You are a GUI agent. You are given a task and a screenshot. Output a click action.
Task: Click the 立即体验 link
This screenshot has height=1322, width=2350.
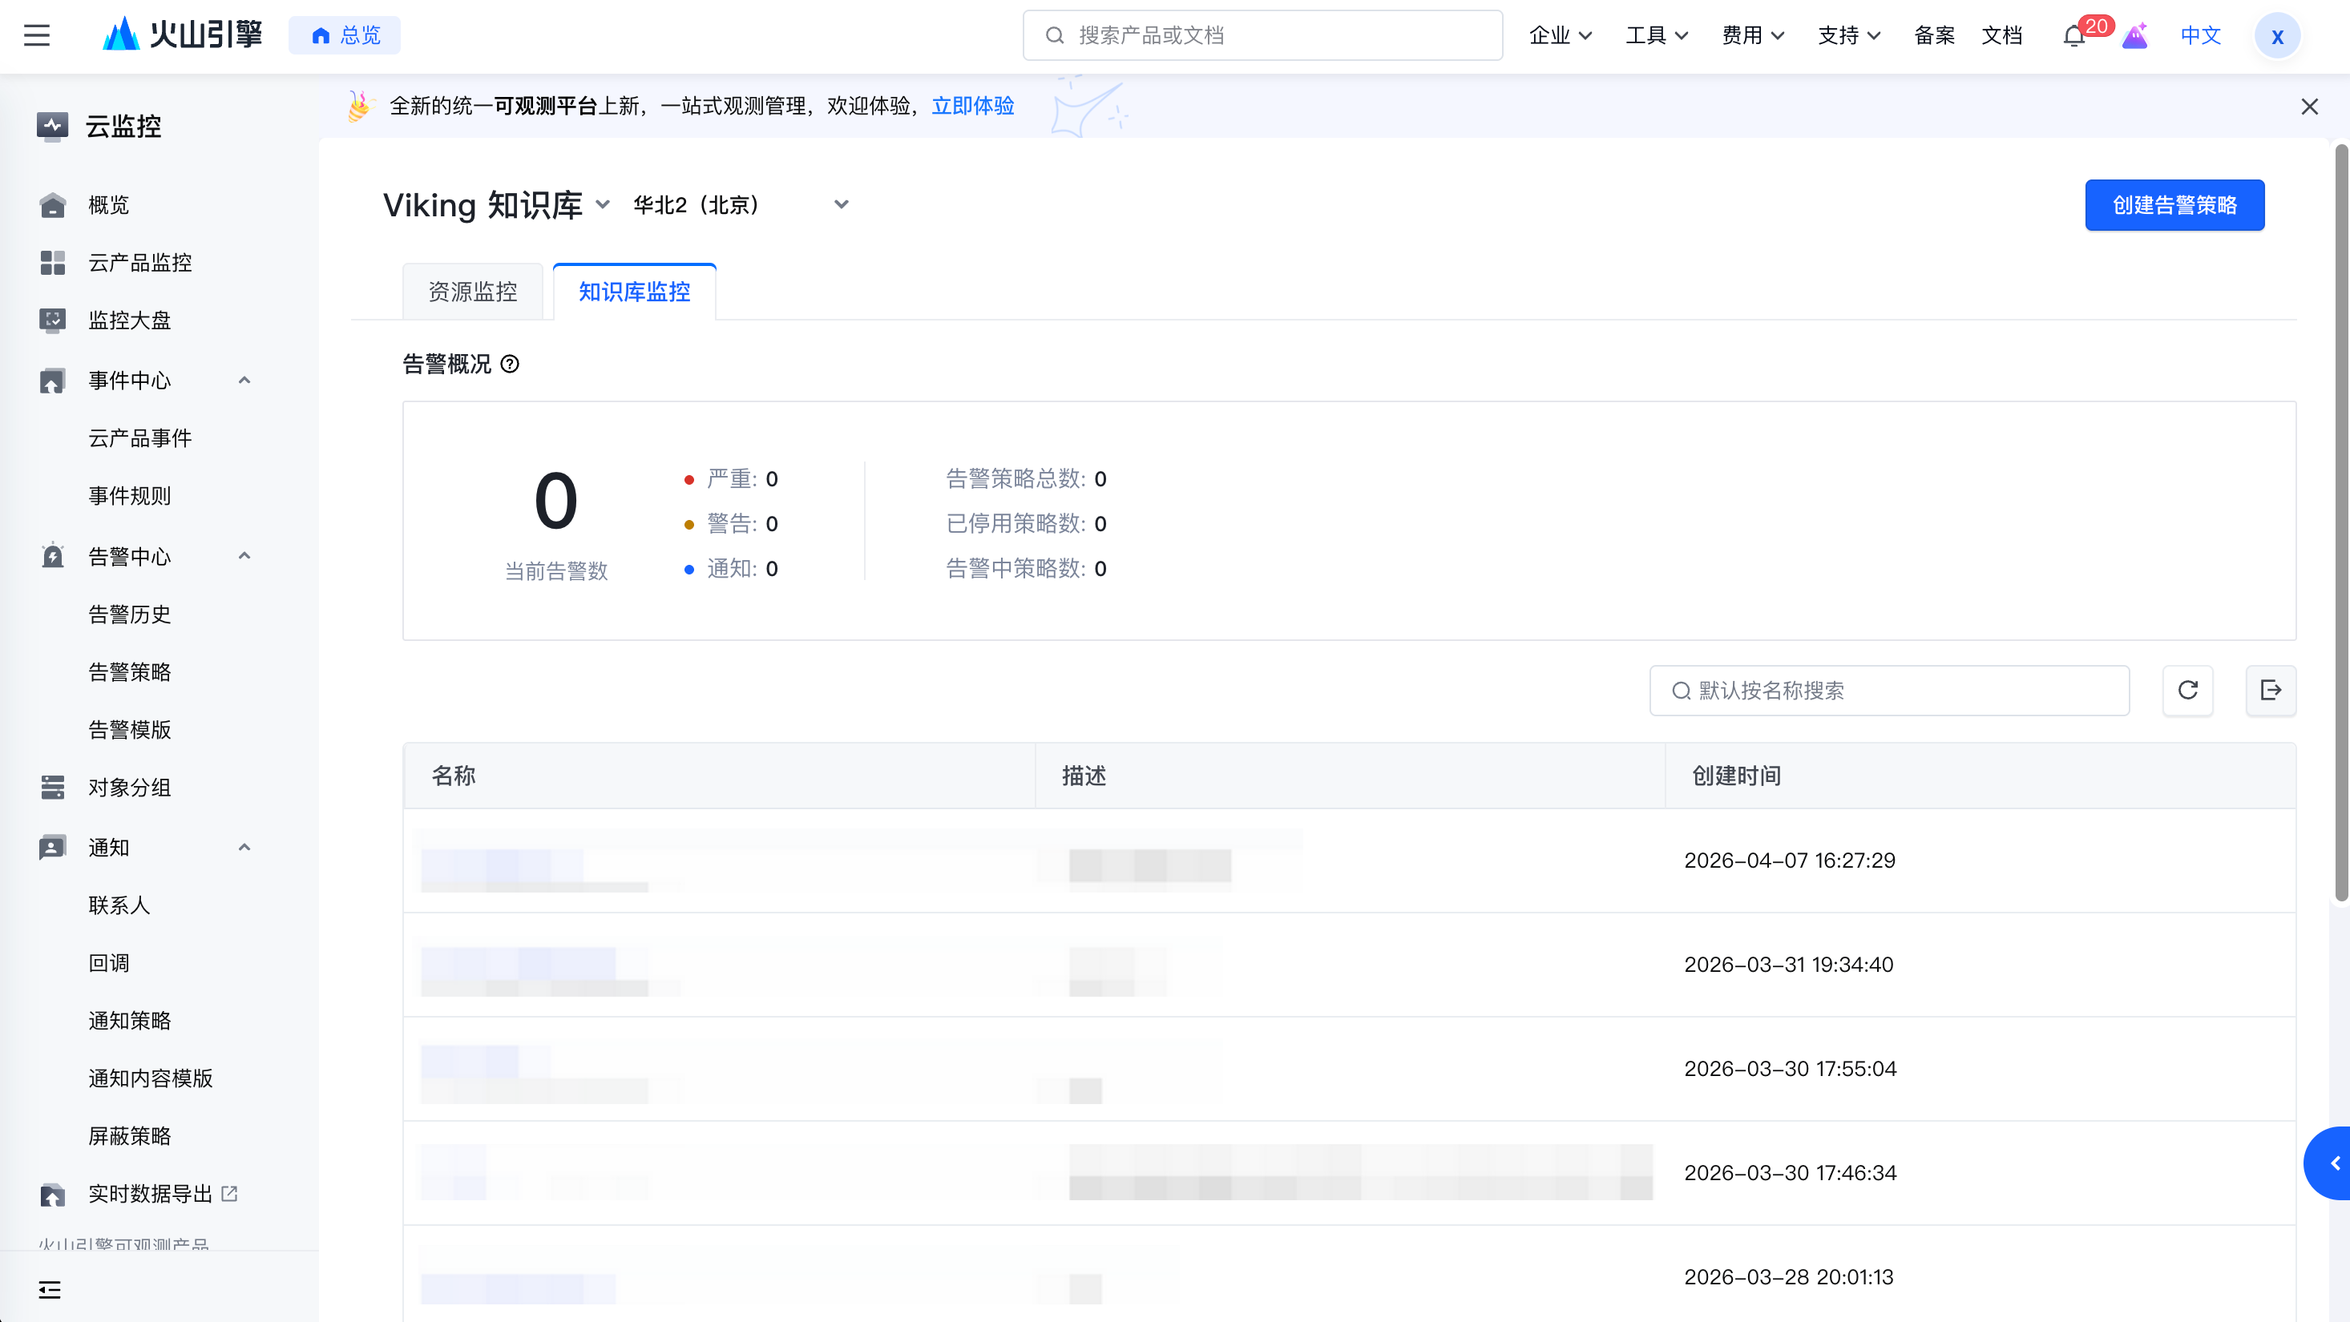(x=972, y=106)
